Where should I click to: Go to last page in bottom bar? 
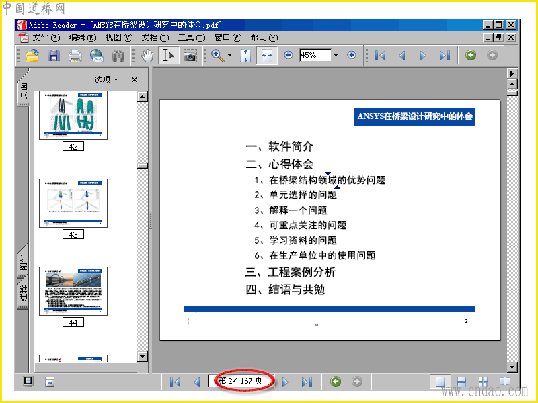[x=307, y=382]
